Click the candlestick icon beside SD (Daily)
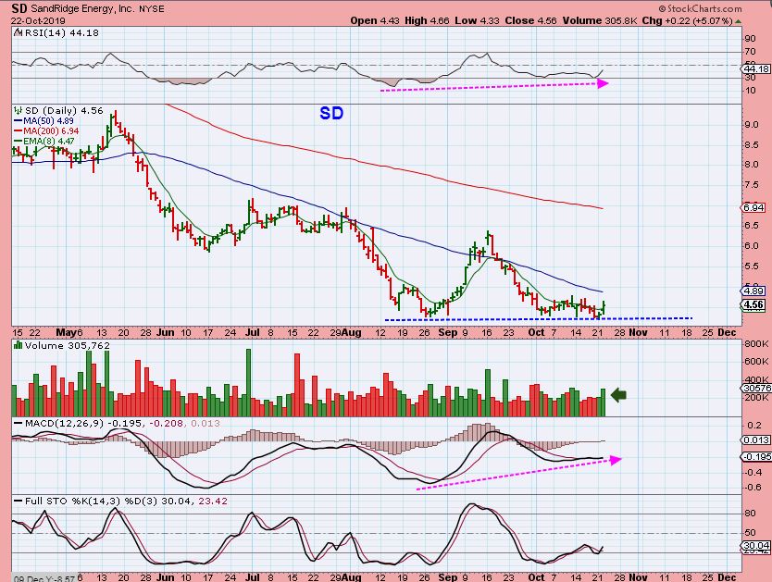772x582 pixels. 19,110
